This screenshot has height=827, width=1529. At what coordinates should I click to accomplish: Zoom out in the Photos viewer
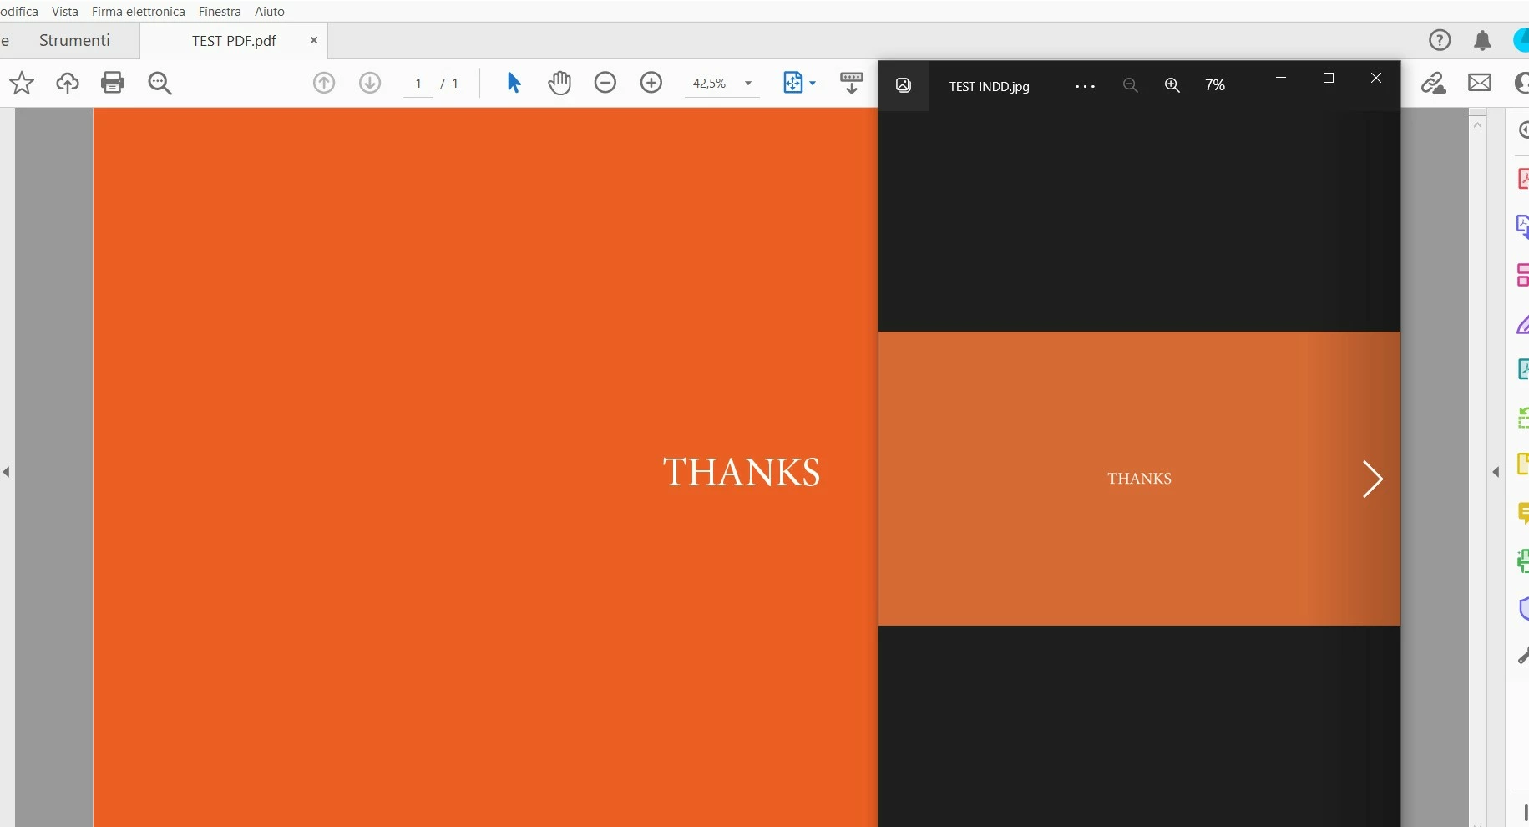point(1131,85)
